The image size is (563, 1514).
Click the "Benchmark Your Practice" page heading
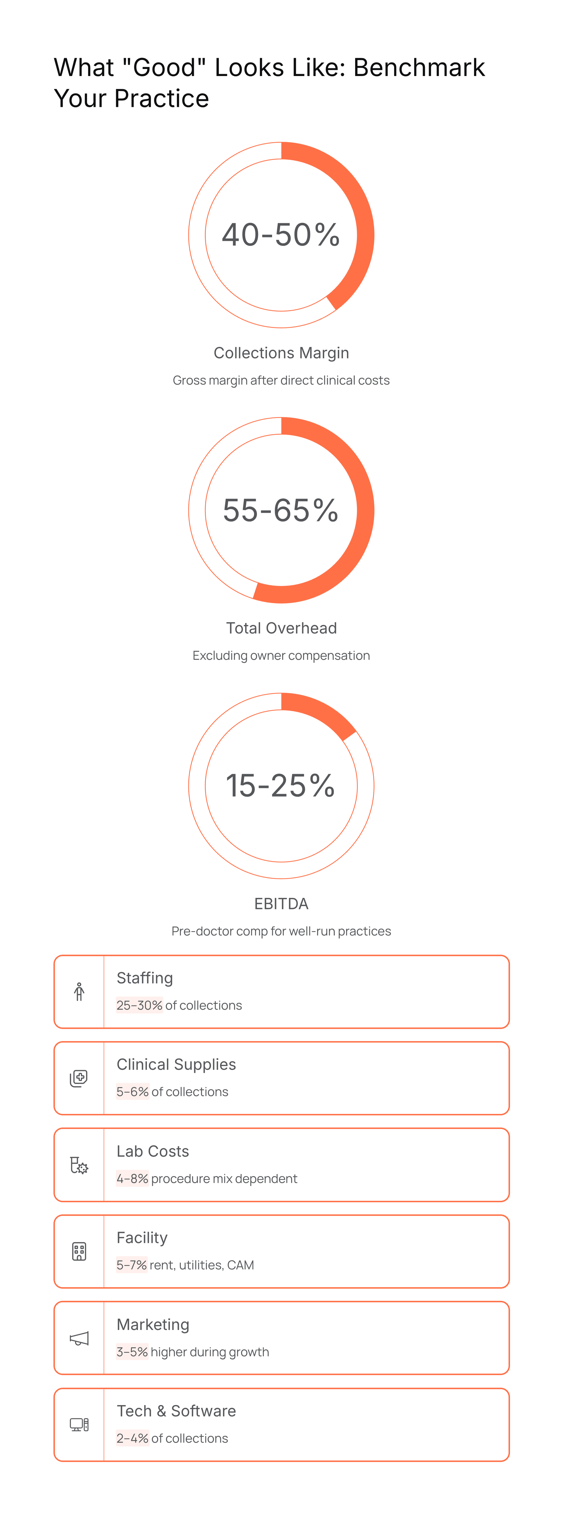click(x=269, y=83)
